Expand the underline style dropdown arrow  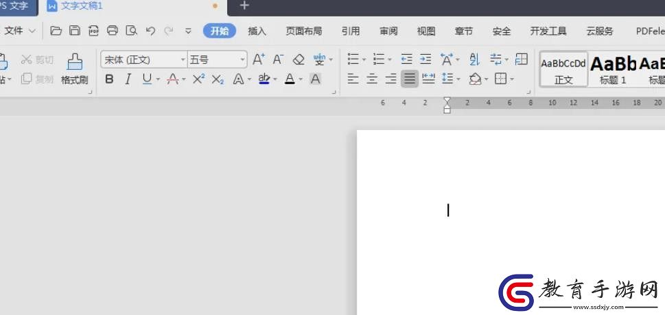coord(159,79)
